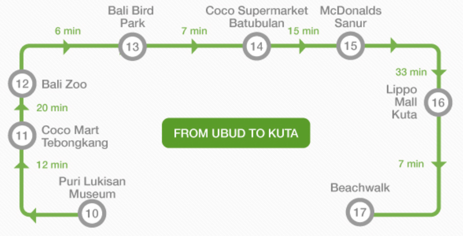The width and height of the screenshot is (463, 236).
Task: Click stop 16 circle at Lippo Mall
Action: click(x=438, y=102)
